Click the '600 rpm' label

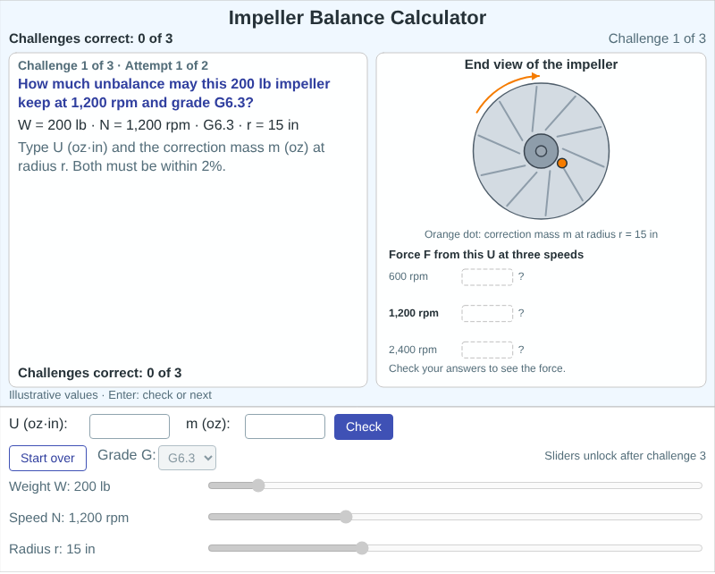(x=408, y=276)
